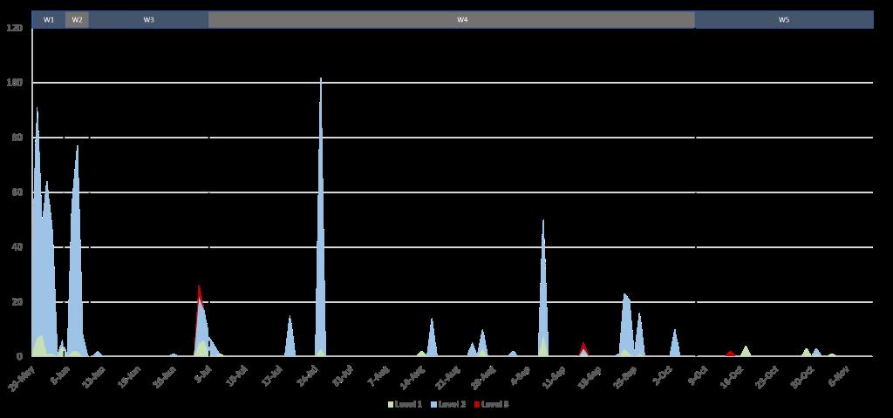Image resolution: width=893 pixels, height=418 pixels.
Task: Click the 'Level 1' legend label
Action: (408, 404)
